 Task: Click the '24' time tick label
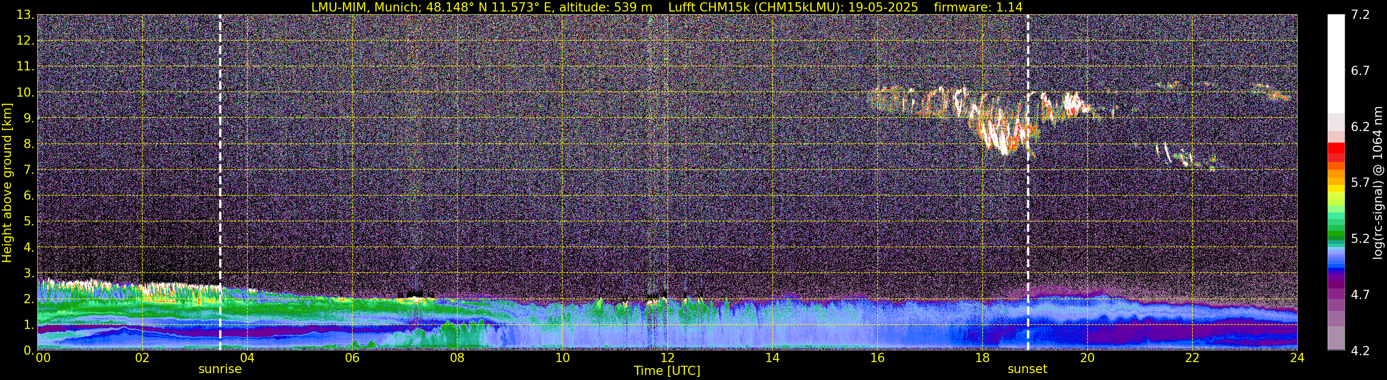[x=1297, y=358]
